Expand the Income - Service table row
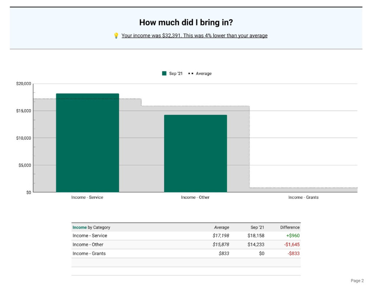The width and height of the screenshot is (372, 287). click(x=90, y=235)
